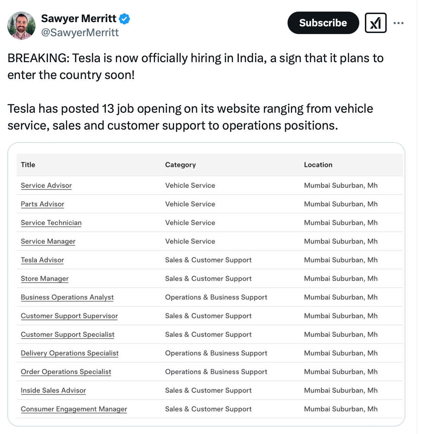Open the Service Manager listing
This screenshot has height=434, width=425.
[48, 241]
